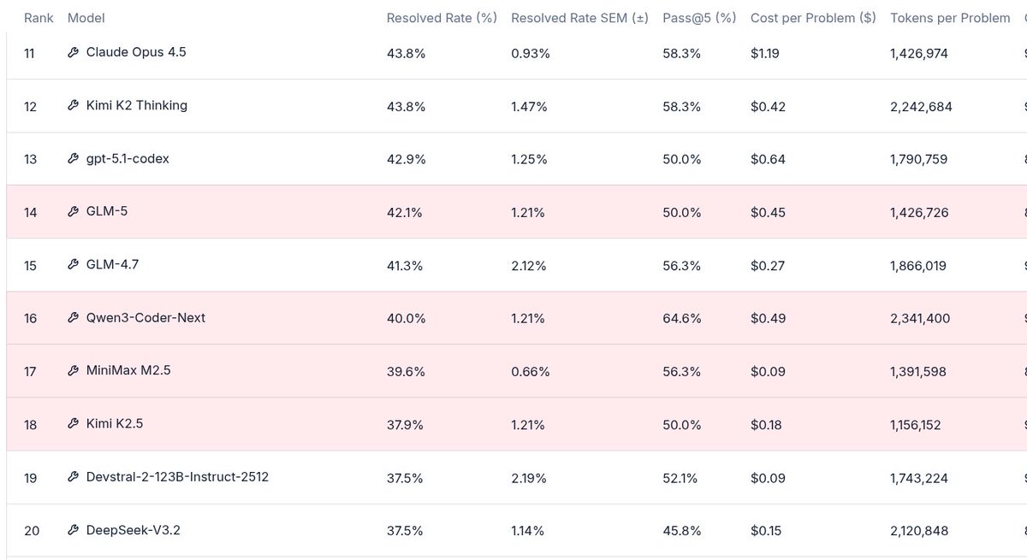
Task: Click the wrench icon next to DeepSeek-V3.2
Action: coord(73,530)
